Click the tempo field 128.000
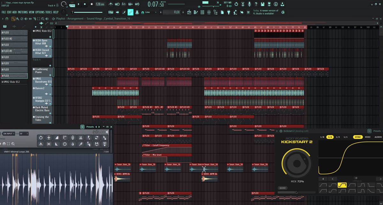 (100, 4)
